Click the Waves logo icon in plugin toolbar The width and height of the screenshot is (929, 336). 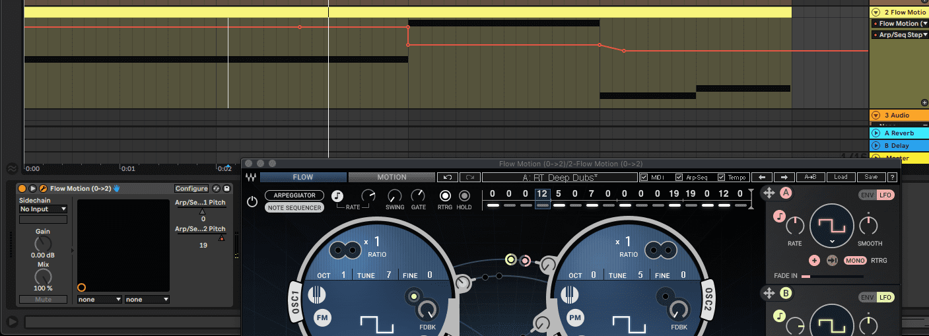[251, 177]
